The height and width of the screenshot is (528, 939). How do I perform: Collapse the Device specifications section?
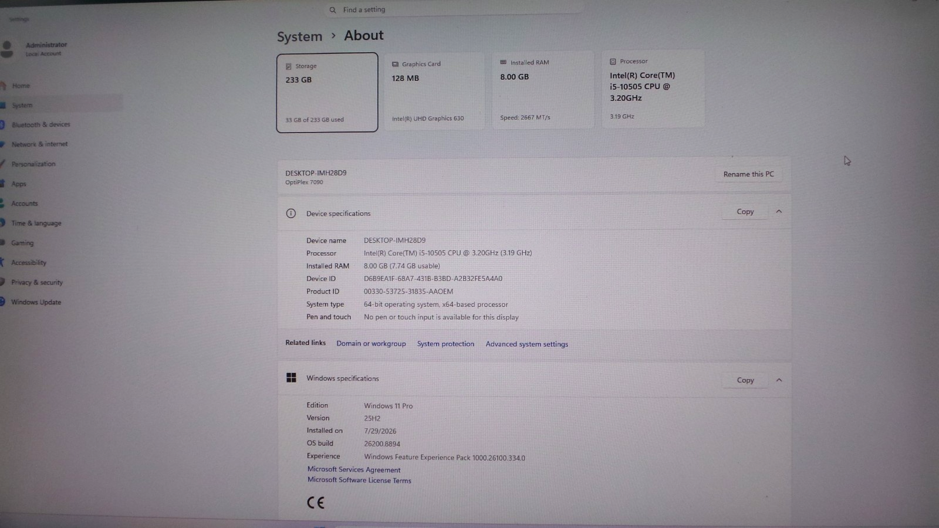pyautogui.click(x=779, y=212)
